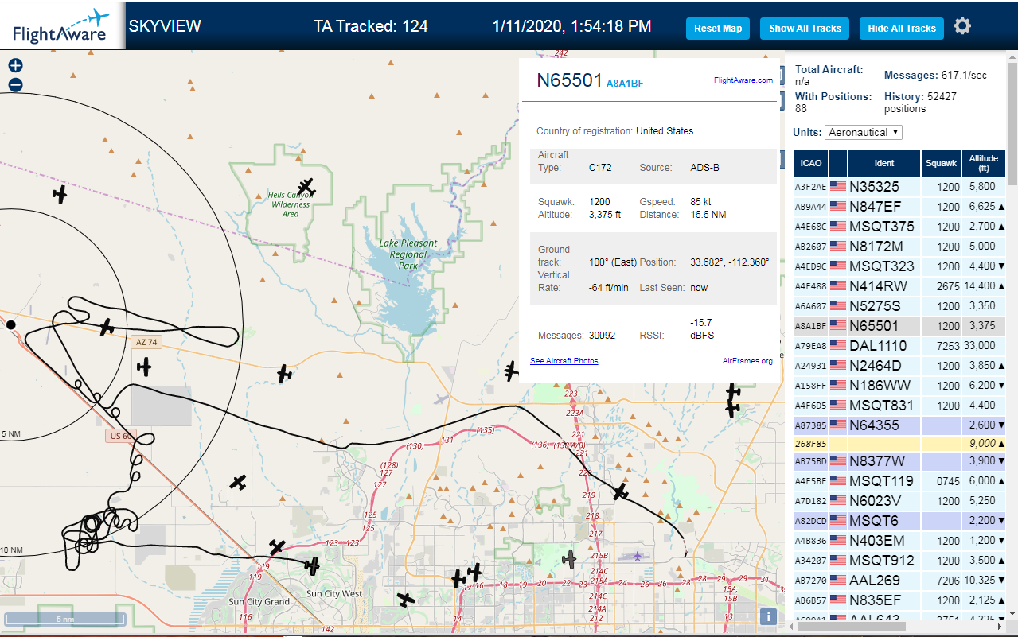Select the N186WW row

pyautogui.click(x=900, y=385)
